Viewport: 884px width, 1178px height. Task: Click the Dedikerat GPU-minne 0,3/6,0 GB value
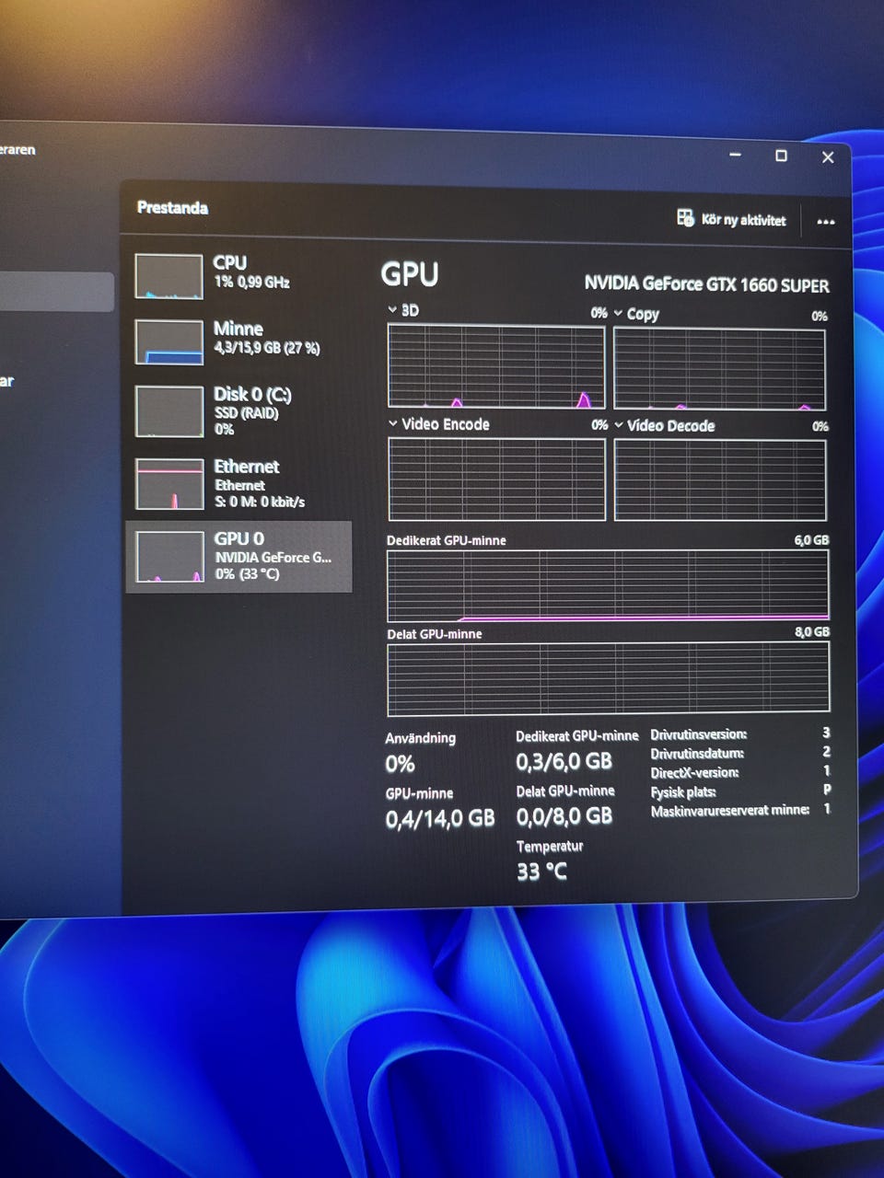coord(564,761)
